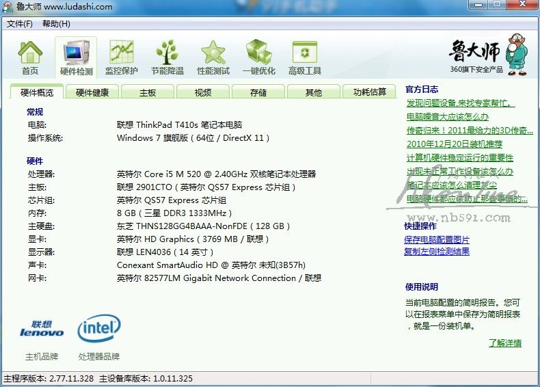Select the Core i5 M 520 processor text
The width and height of the screenshot is (540, 387).
point(216,174)
